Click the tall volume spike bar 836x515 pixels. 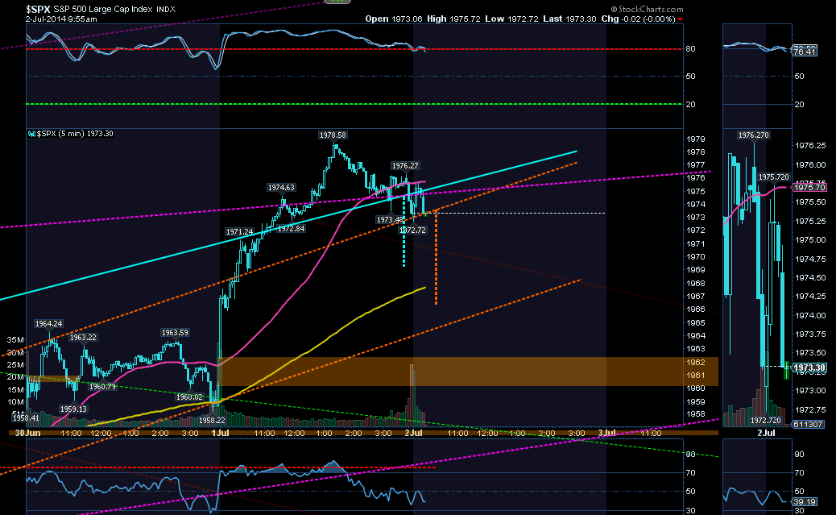click(x=412, y=395)
